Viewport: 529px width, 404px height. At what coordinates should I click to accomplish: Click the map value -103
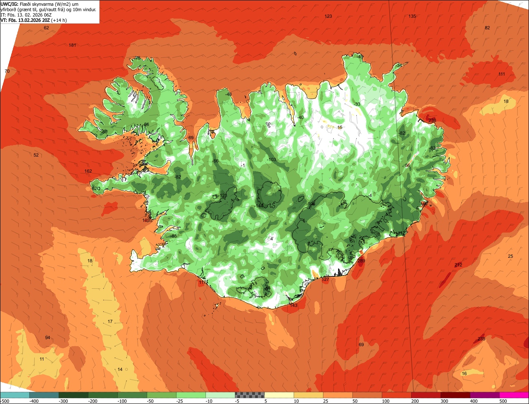click(x=272, y=159)
